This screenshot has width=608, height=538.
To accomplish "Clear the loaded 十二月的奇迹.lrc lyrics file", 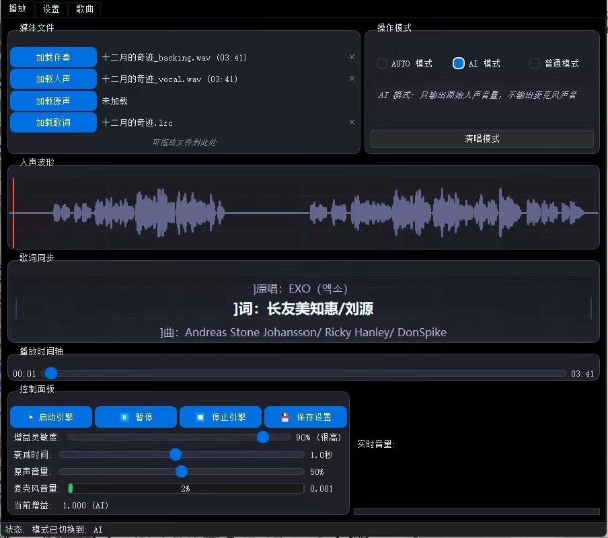I will click(352, 122).
